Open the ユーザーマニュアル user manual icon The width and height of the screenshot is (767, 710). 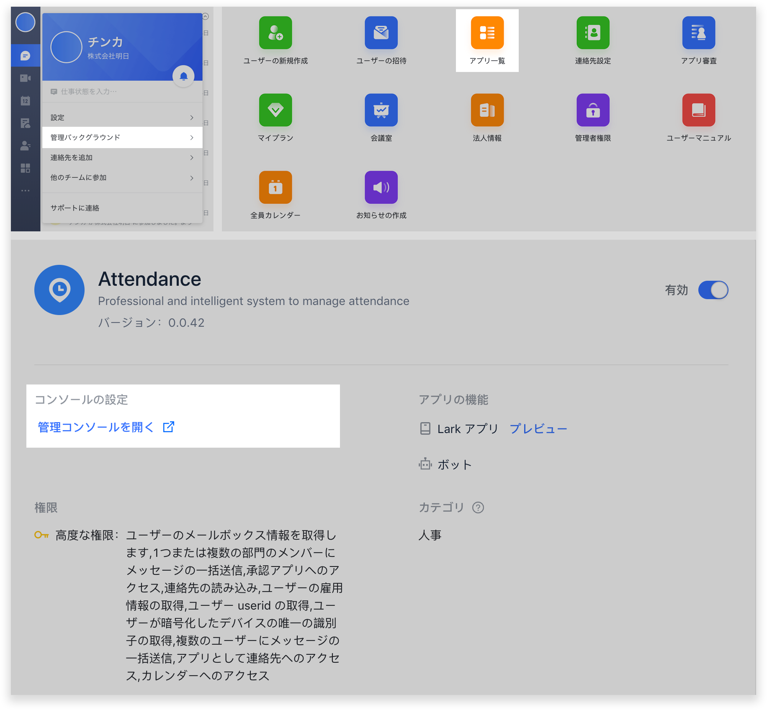[x=698, y=110]
